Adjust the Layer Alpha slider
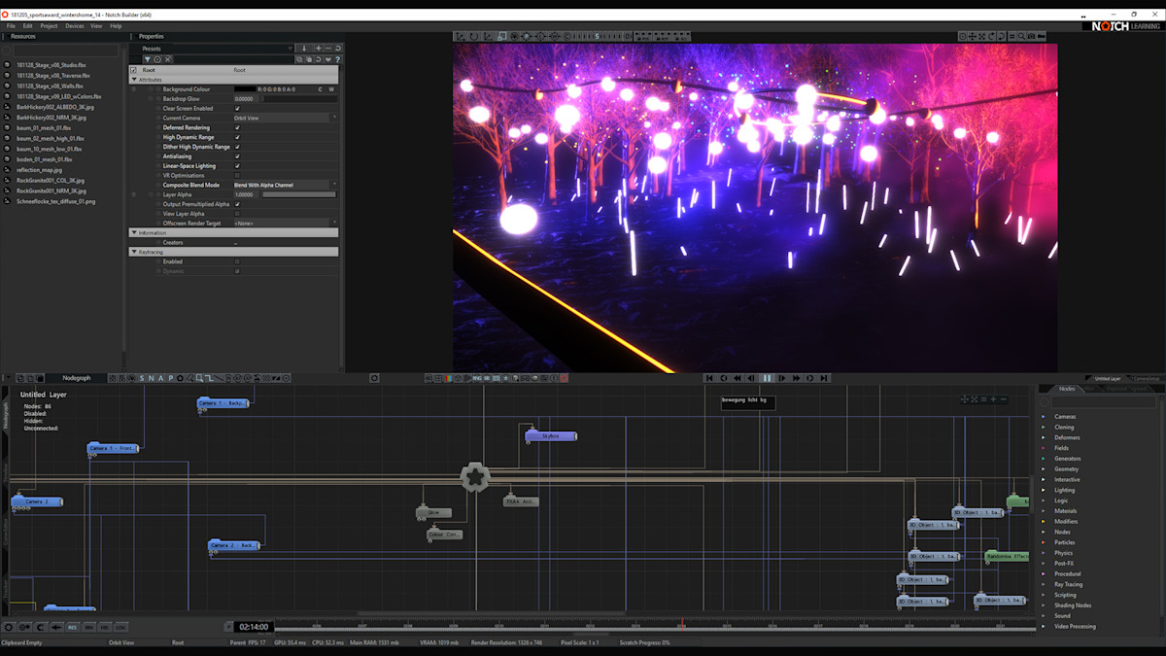 (x=298, y=194)
